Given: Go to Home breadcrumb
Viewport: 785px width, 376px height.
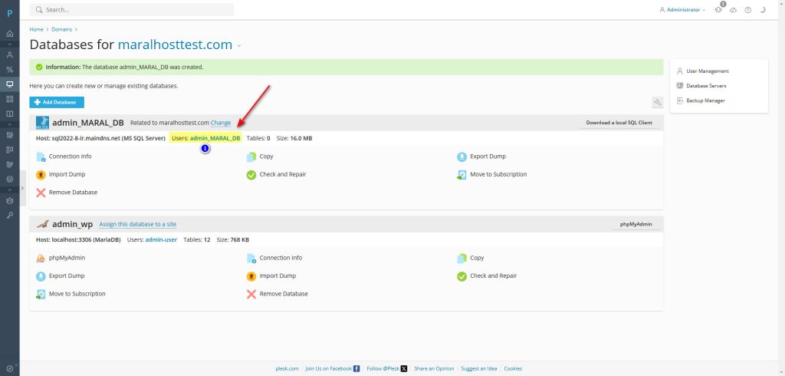Looking at the screenshot, I should pos(36,30).
